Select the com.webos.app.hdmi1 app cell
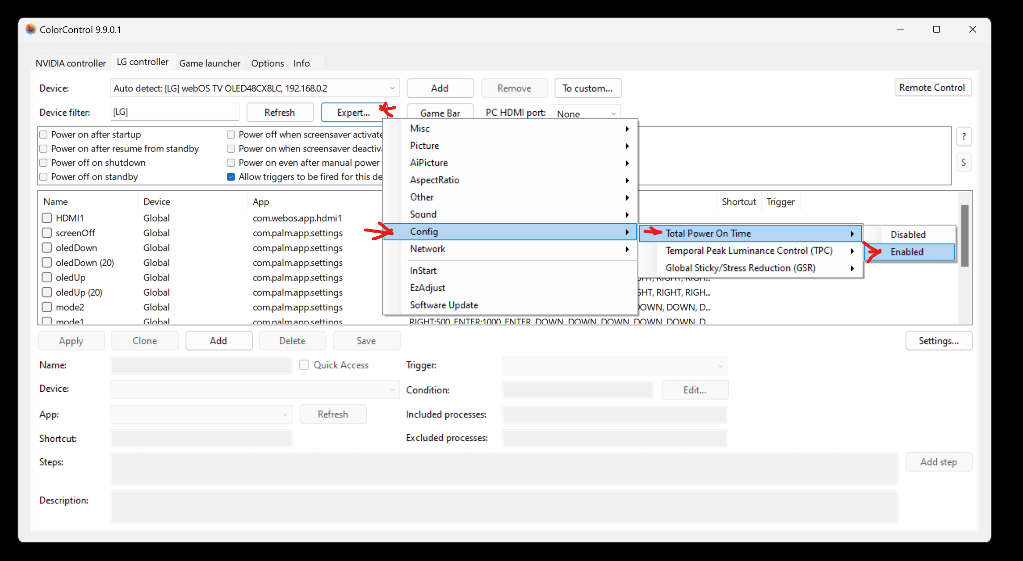 click(297, 218)
